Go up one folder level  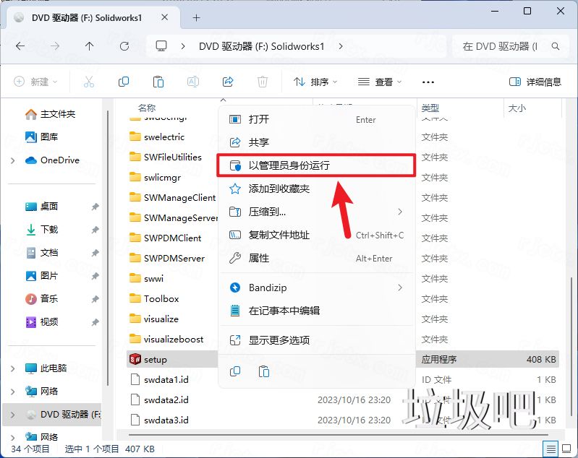(x=89, y=46)
